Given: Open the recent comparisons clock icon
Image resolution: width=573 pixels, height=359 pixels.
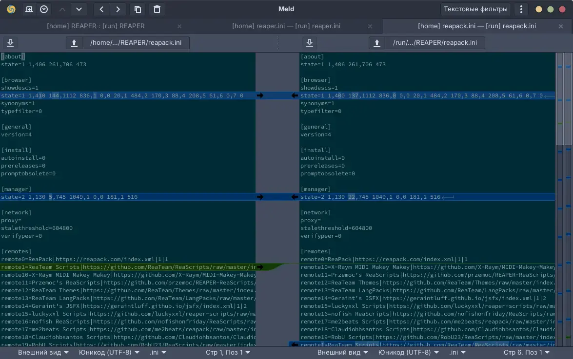Looking at the screenshot, I should [44, 9].
